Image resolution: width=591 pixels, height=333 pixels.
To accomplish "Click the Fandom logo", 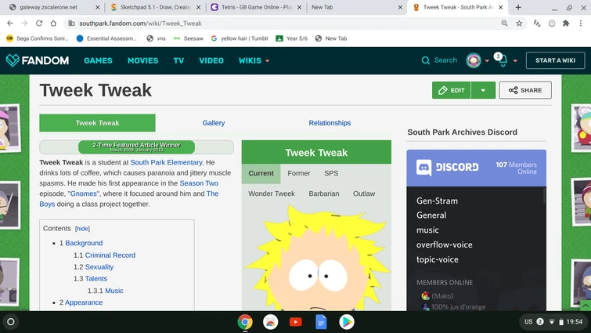I will (x=38, y=60).
